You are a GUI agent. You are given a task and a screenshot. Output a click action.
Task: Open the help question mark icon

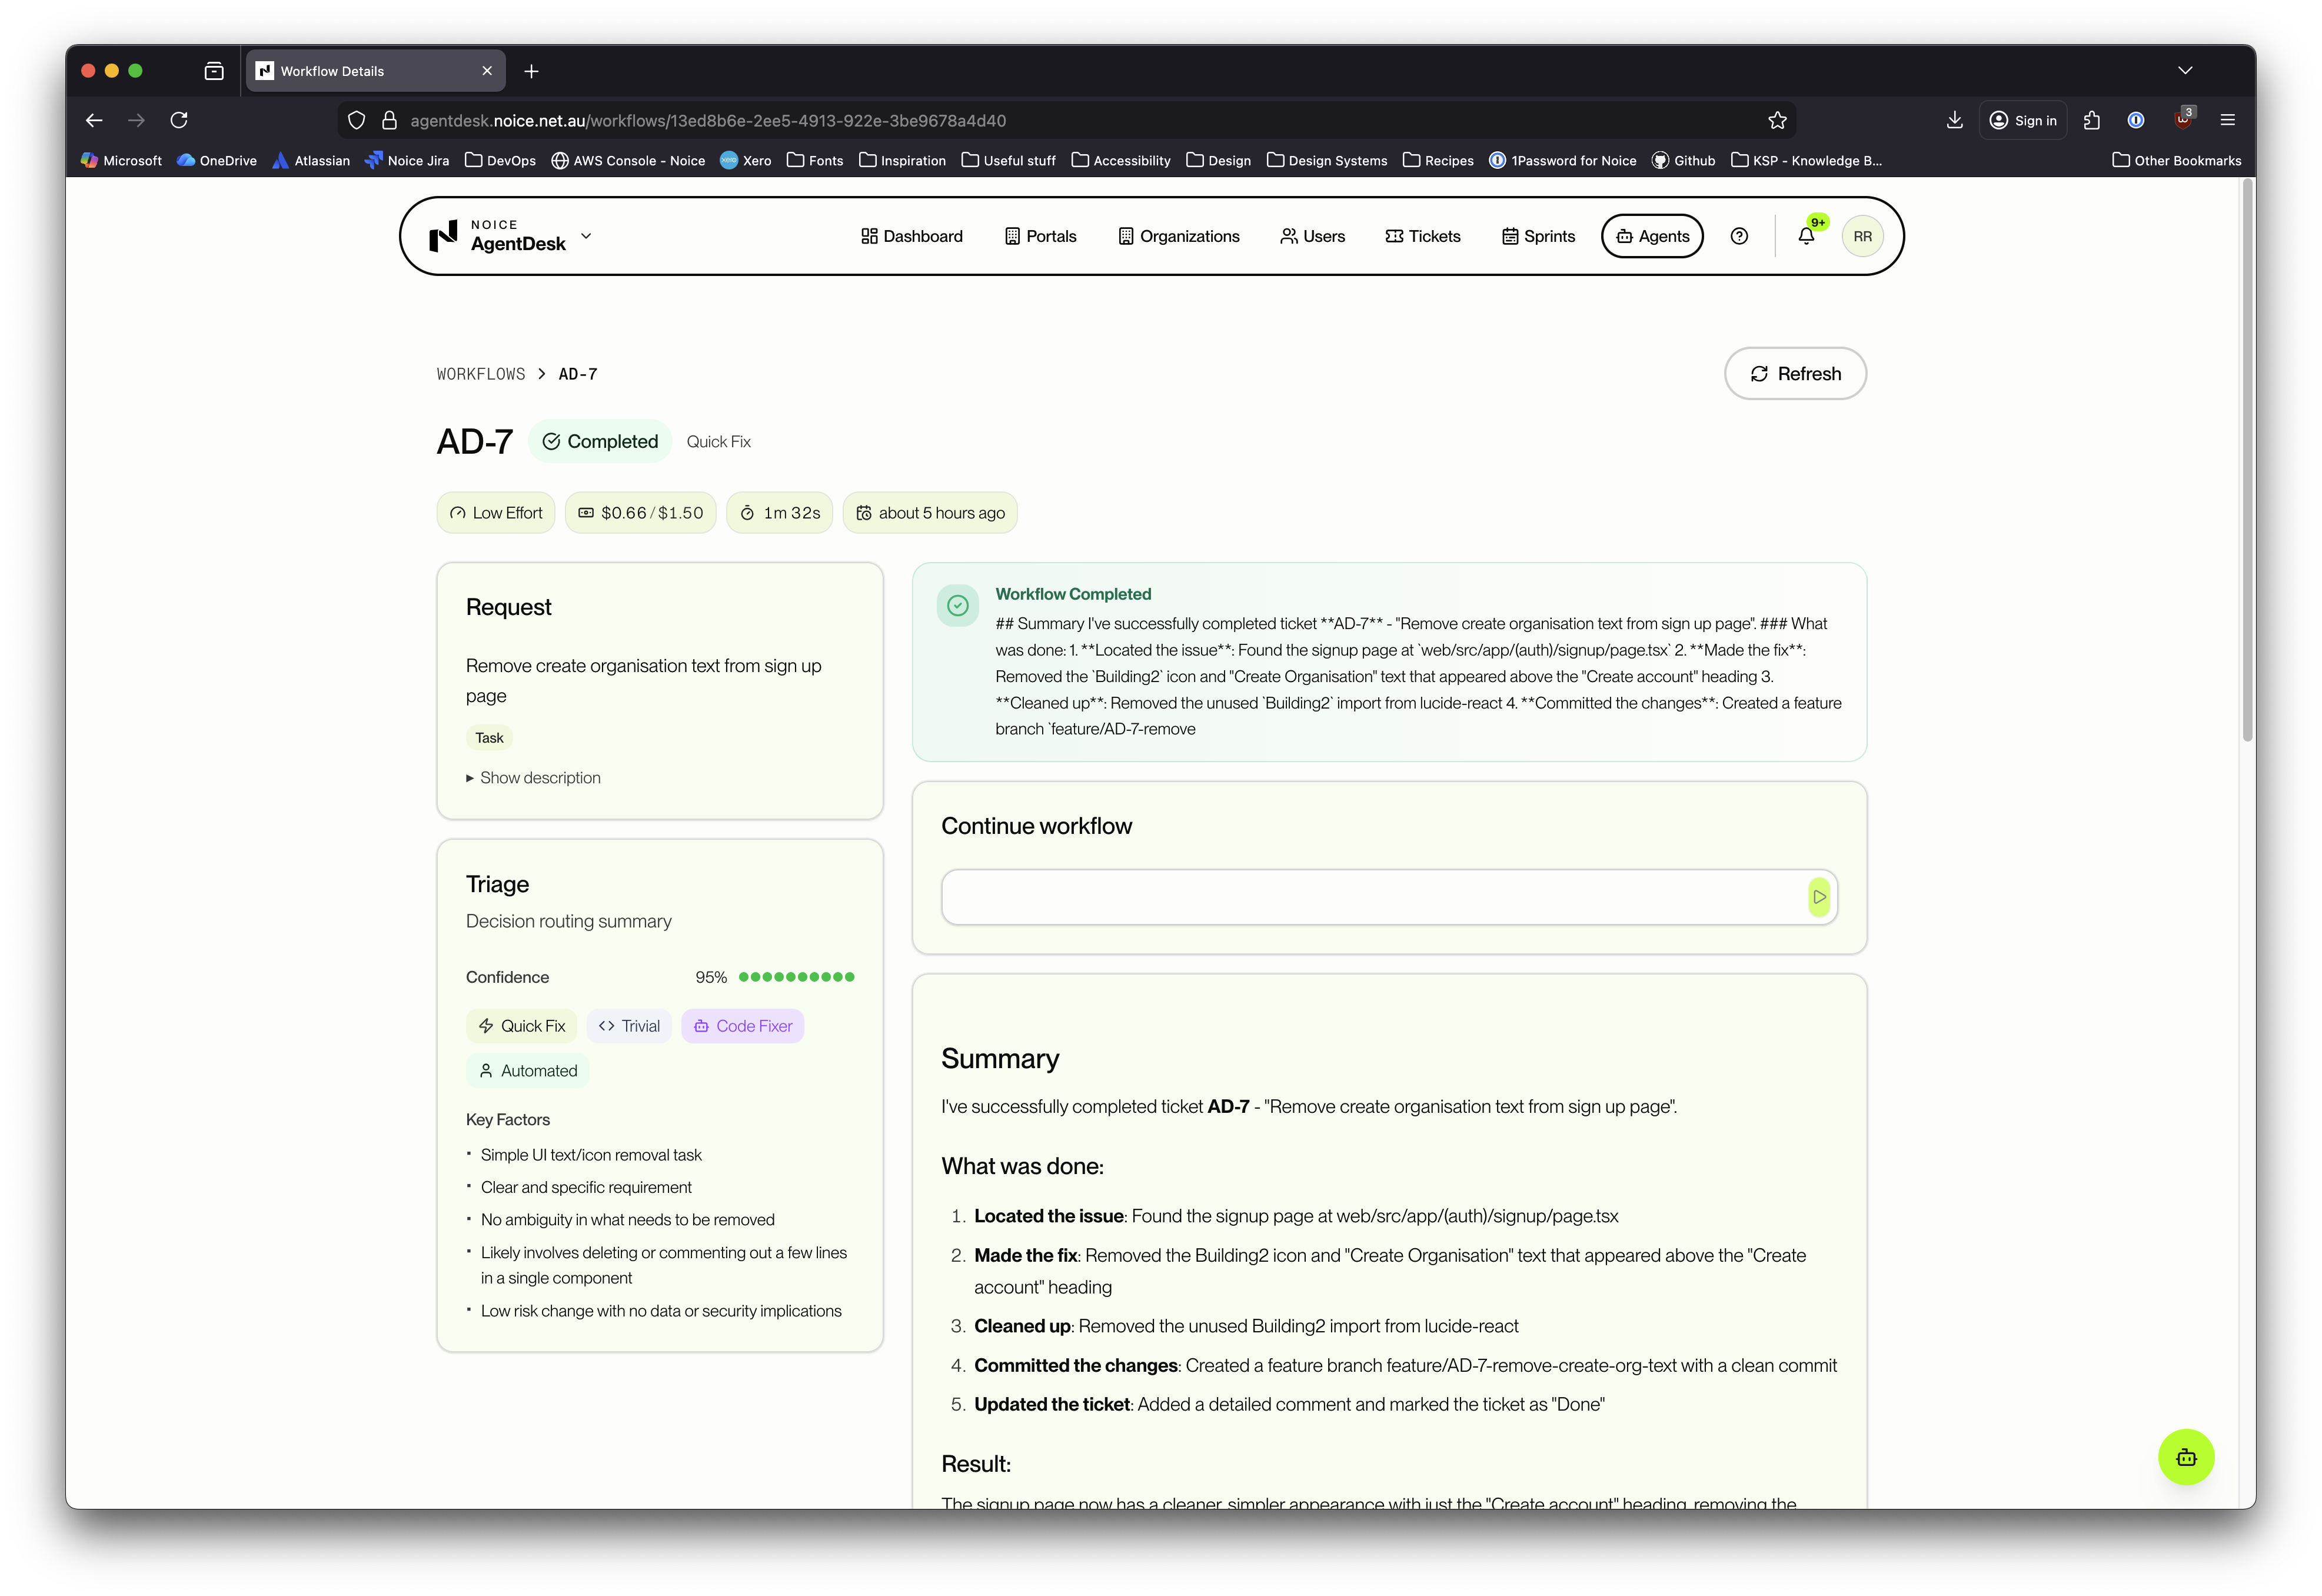[x=1739, y=236]
